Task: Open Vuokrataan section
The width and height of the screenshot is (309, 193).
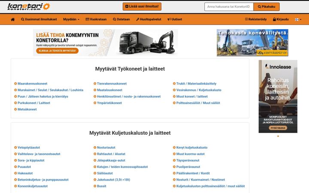Action: (x=96, y=19)
